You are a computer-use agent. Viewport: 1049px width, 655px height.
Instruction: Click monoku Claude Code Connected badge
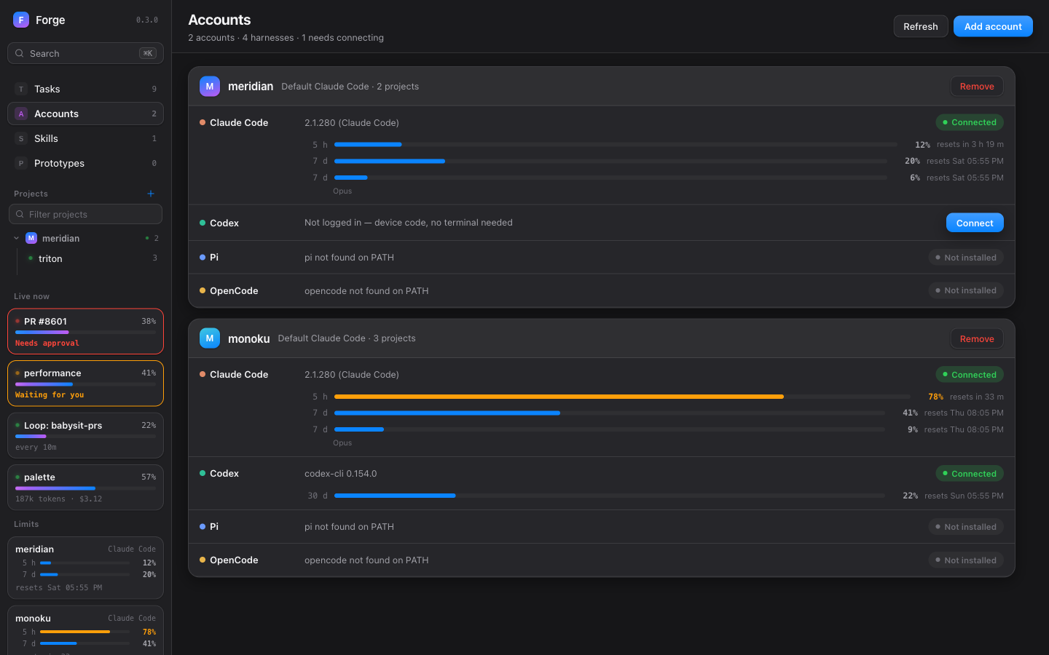(x=970, y=375)
